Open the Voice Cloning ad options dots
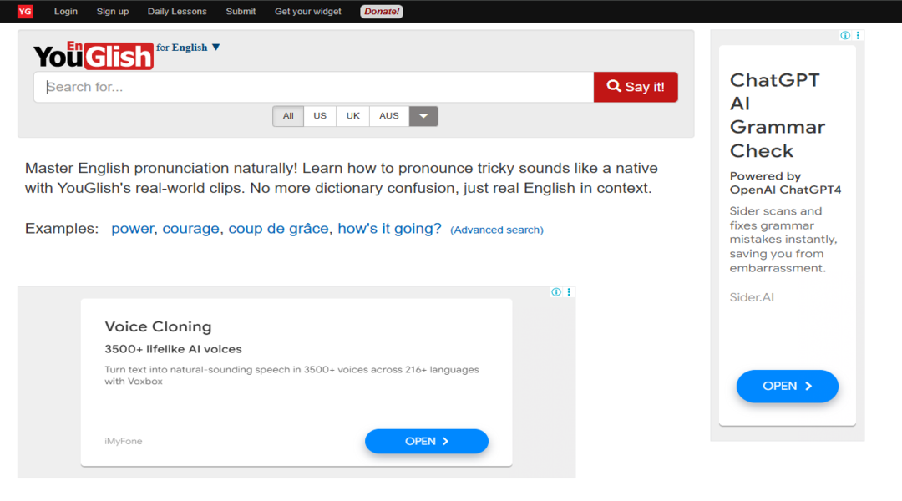This screenshot has width=902, height=501. coord(569,292)
